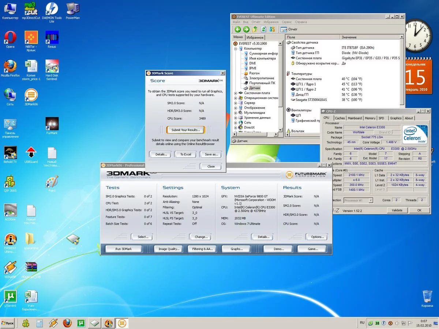Switch to the Memory tab in CPU-Z
This screenshot has width=439, height=329.
click(x=370, y=118)
